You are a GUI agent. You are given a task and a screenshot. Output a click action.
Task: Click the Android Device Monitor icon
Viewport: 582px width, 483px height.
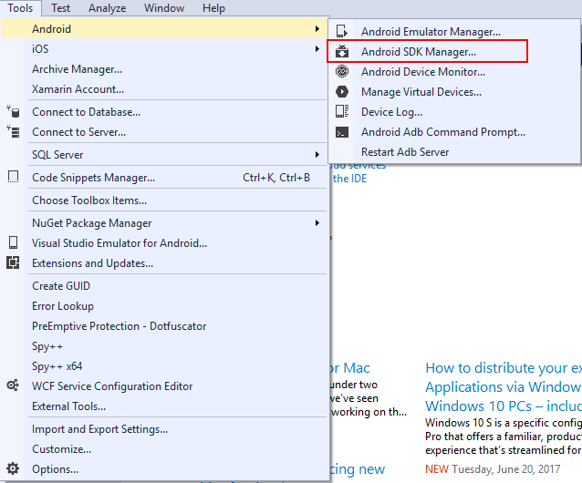point(342,71)
